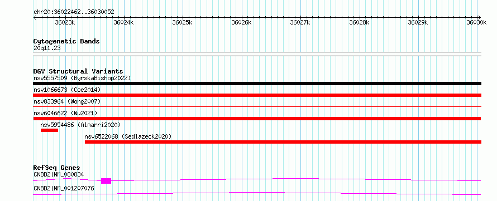Click the 36023k ruler tick label
The height and width of the screenshot is (201, 497).
point(65,22)
